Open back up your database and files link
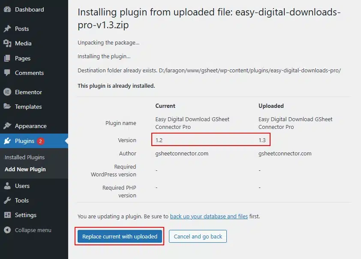The image size is (361, 259). [209, 216]
